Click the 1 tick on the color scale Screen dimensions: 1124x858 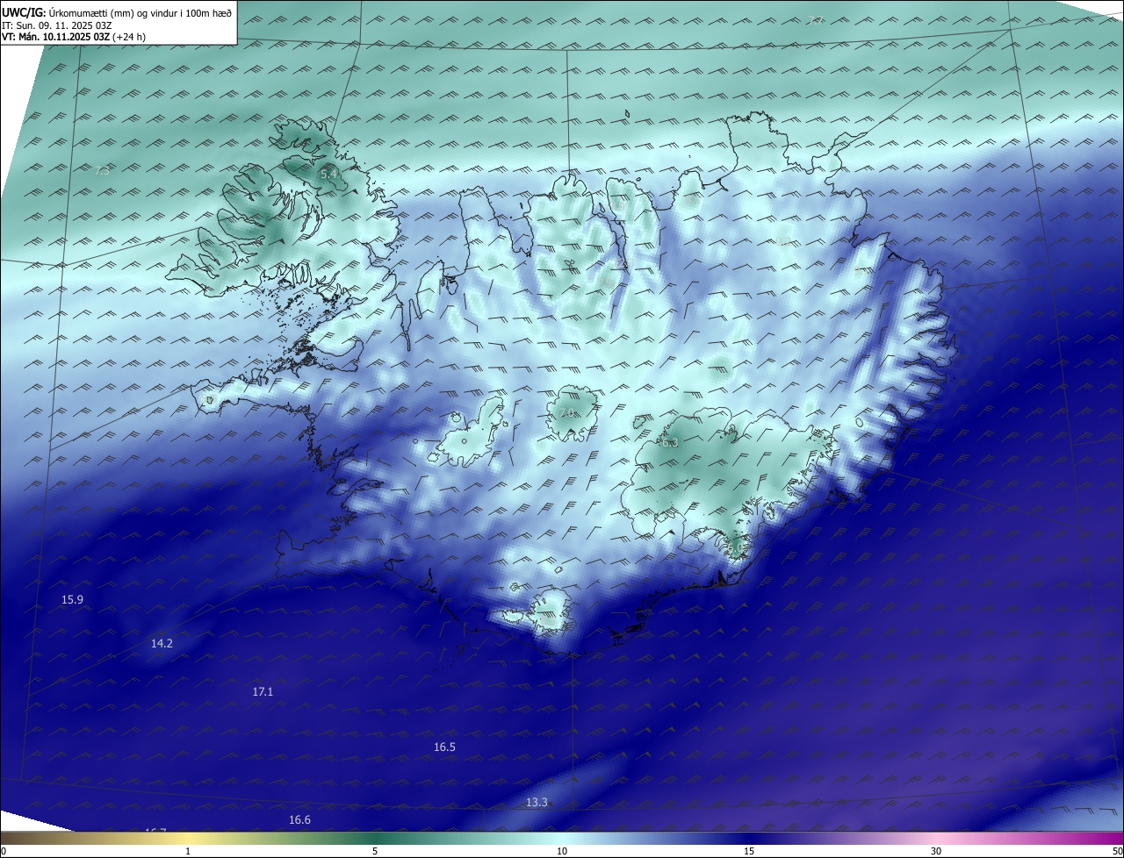coord(188,851)
